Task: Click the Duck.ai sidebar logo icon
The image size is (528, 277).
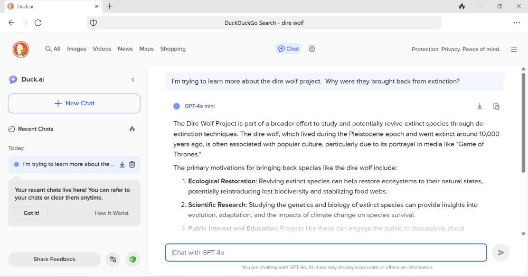Action: [13, 80]
